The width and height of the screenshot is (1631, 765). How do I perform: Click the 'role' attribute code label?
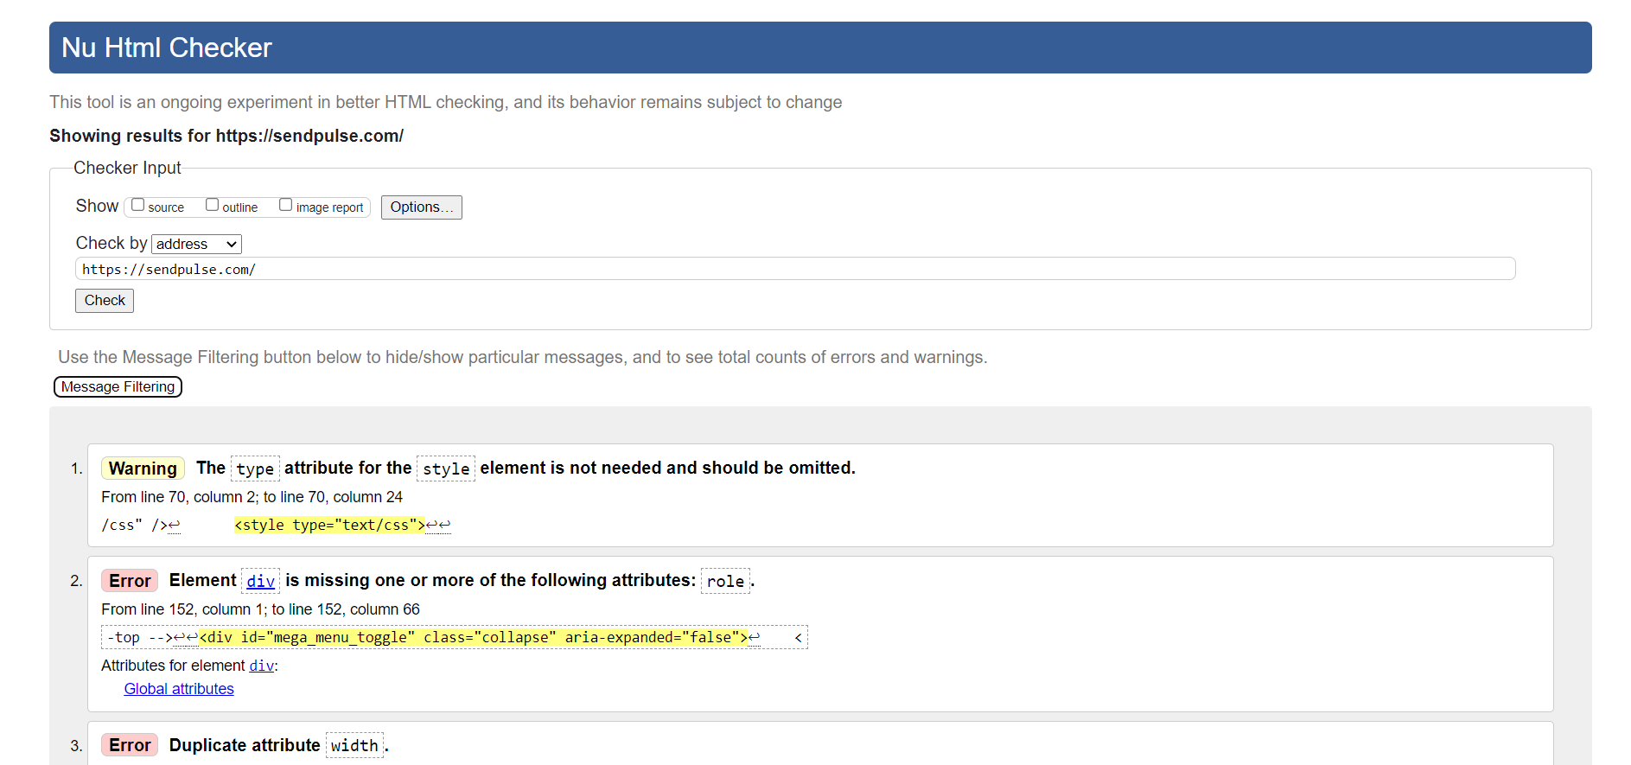[725, 581]
